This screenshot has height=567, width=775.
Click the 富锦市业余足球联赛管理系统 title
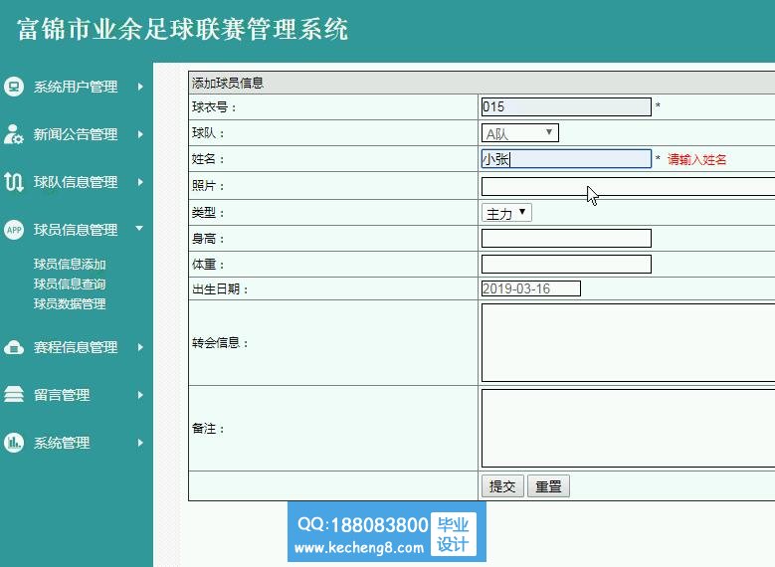pos(182,29)
